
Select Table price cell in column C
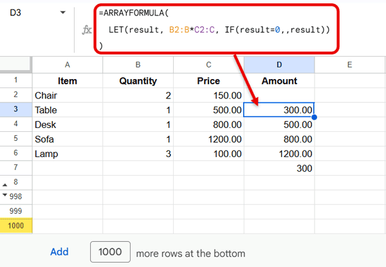click(x=208, y=110)
